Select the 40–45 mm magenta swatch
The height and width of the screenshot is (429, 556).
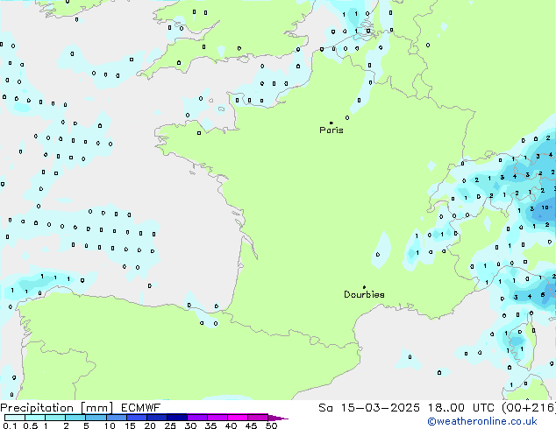coord(238,418)
